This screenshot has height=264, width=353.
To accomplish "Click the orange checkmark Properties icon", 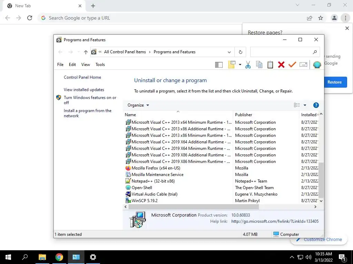I will [x=292, y=65].
